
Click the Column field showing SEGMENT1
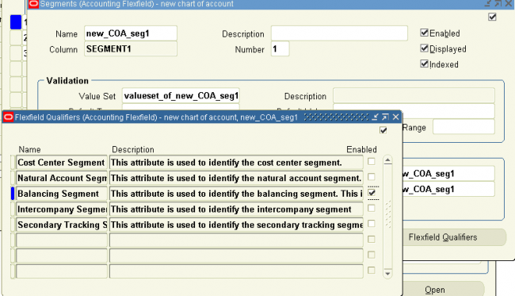coord(131,48)
